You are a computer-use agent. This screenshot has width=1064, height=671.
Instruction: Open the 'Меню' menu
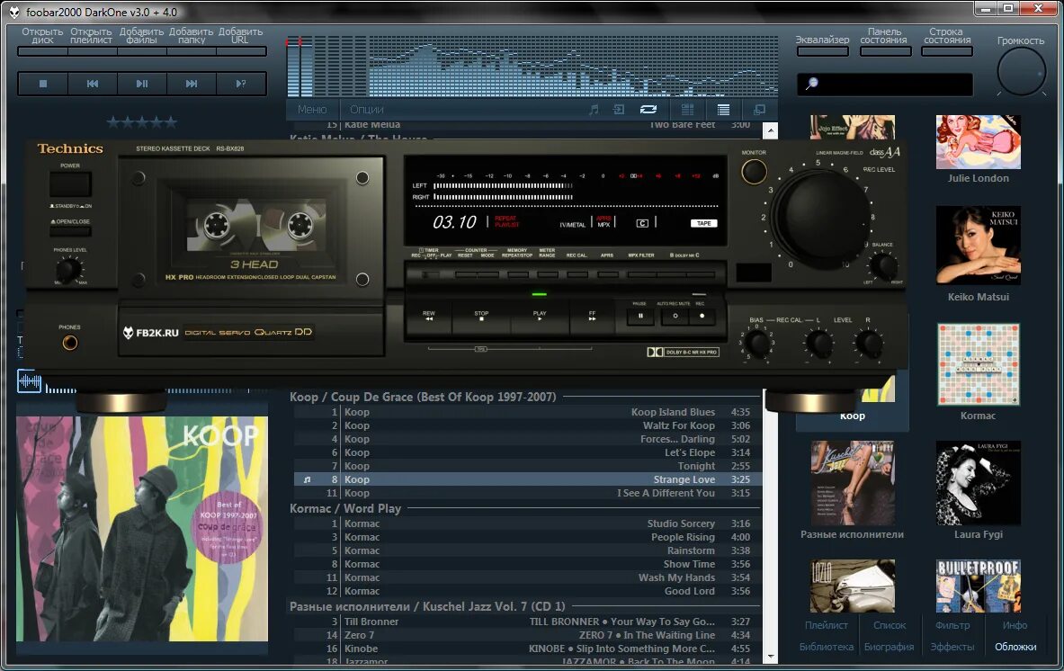tap(311, 109)
